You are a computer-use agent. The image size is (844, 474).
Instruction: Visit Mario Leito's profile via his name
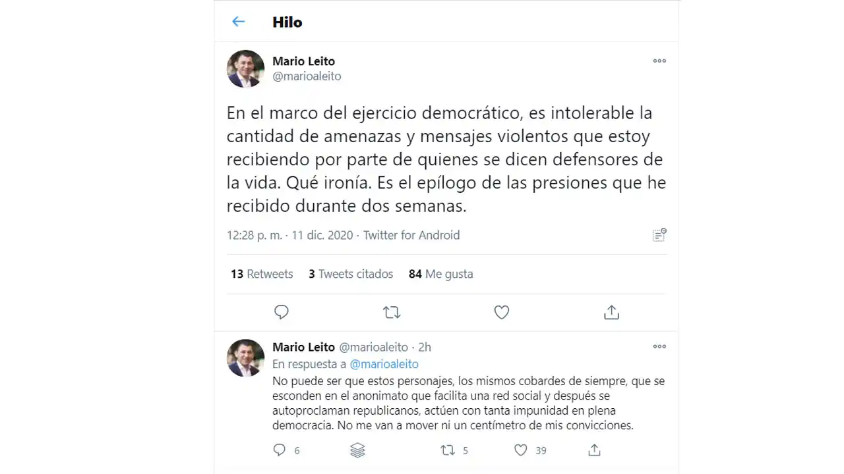[303, 61]
